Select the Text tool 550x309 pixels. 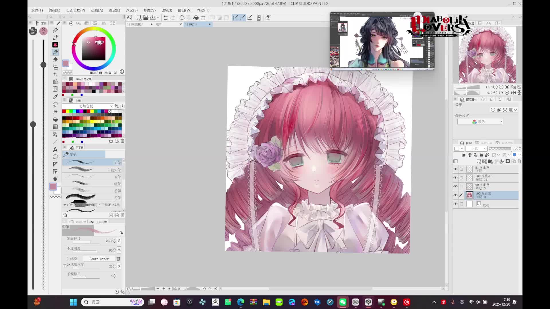point(55,149)
